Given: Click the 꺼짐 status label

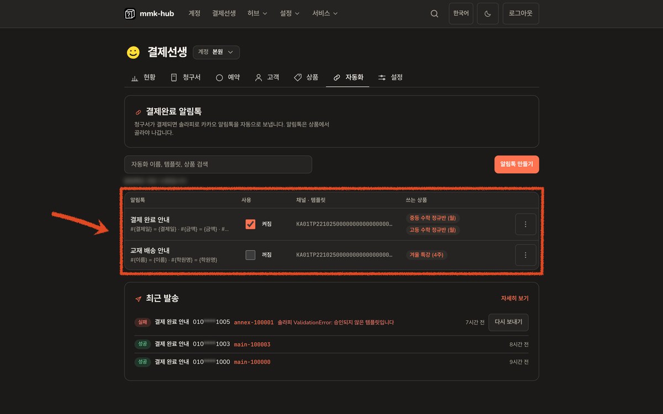Looking at the screenshot, I should [267, 255].
